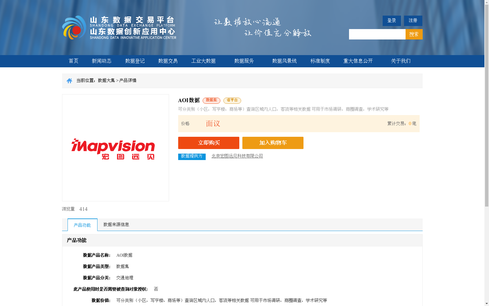Click the 省平台 tag badge
The height and width of the screenshot is (306, 489).
tap(232, 100)
